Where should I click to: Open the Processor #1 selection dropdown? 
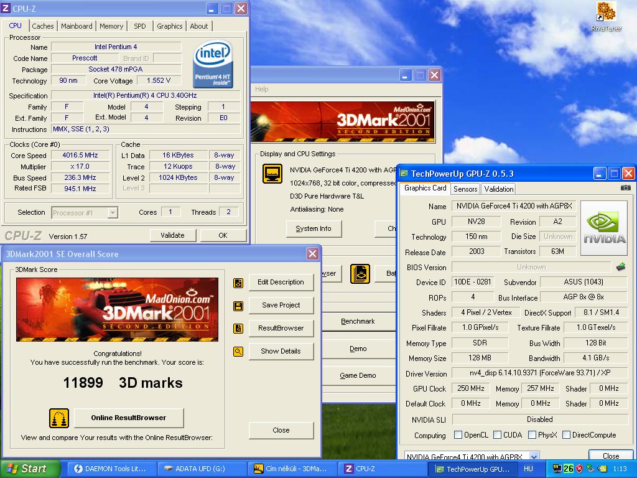pyautogui.click(x=113, y=213)
